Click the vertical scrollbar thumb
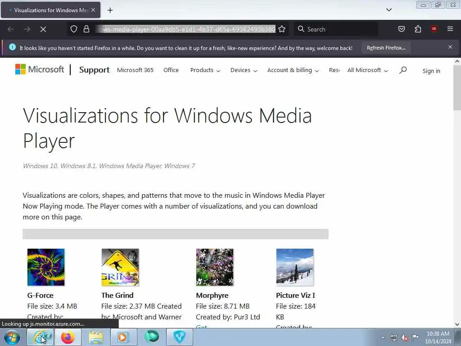This screenshot has width=461, height=346. (457, 88)
